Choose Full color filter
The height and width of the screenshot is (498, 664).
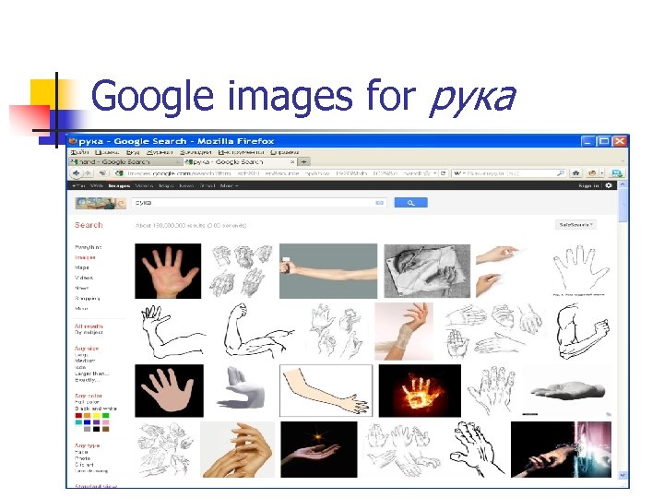tap(87, 402)
